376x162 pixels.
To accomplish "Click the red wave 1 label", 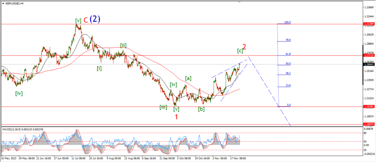I will (x=176, y=117).
